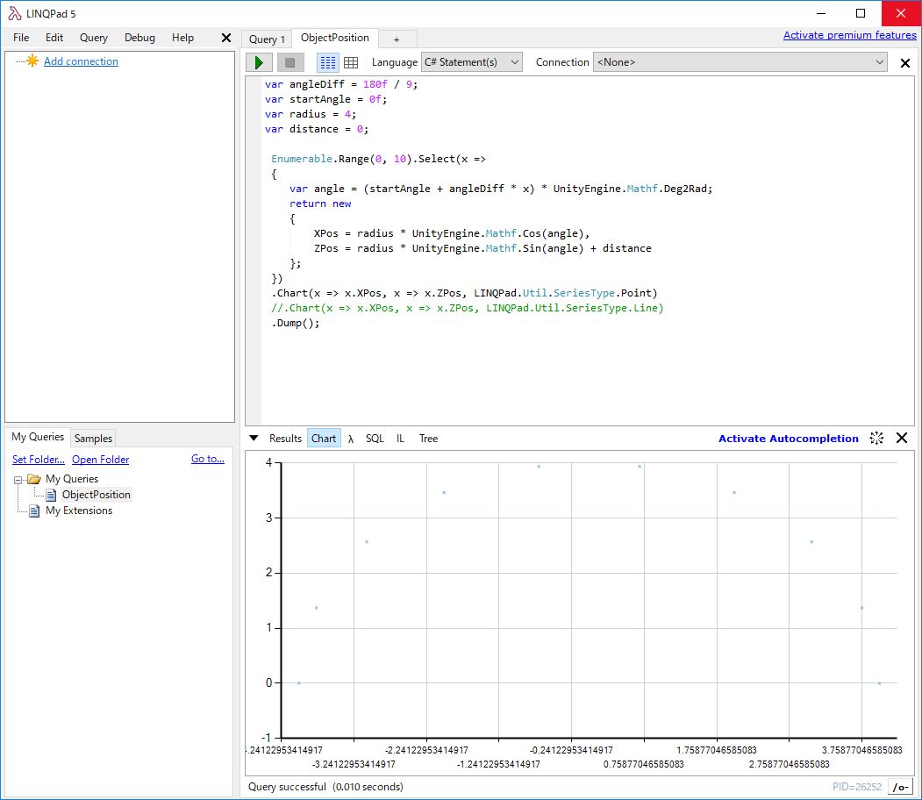Run the current query with green play icon

(x=258, y=61)
